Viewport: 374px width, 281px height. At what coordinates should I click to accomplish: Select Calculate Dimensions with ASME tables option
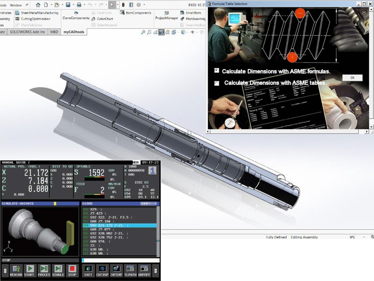[x=217, y=83]
